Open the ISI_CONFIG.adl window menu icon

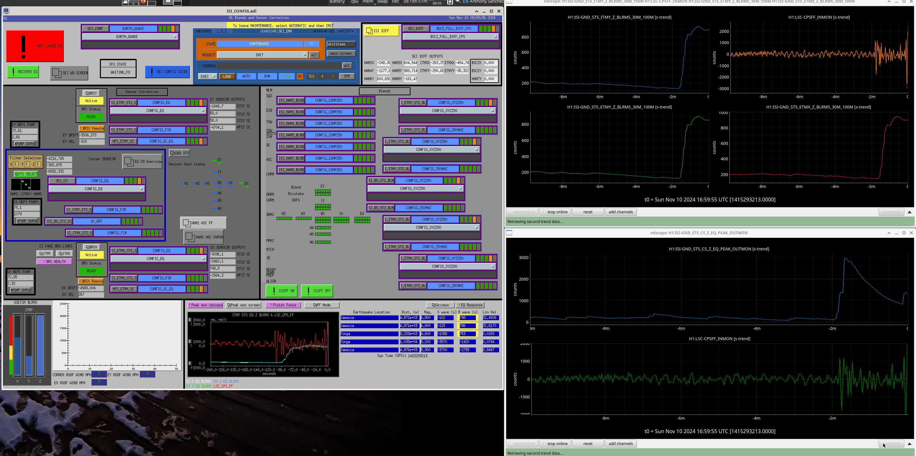(x=6, y=11)
